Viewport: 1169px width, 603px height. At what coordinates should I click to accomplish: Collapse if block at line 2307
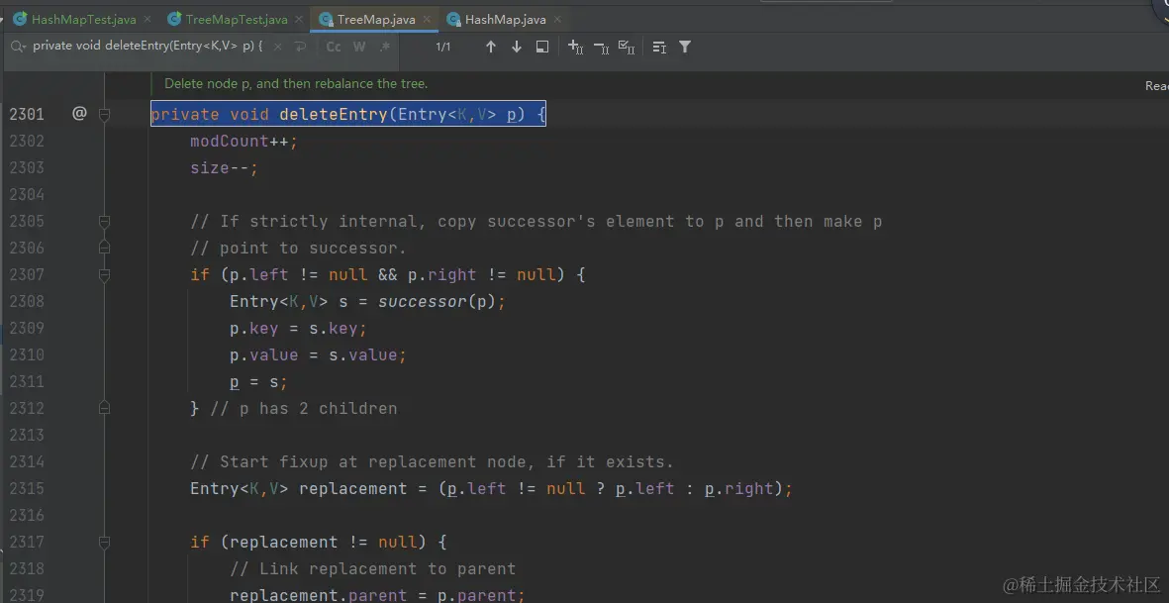point(104,275)
